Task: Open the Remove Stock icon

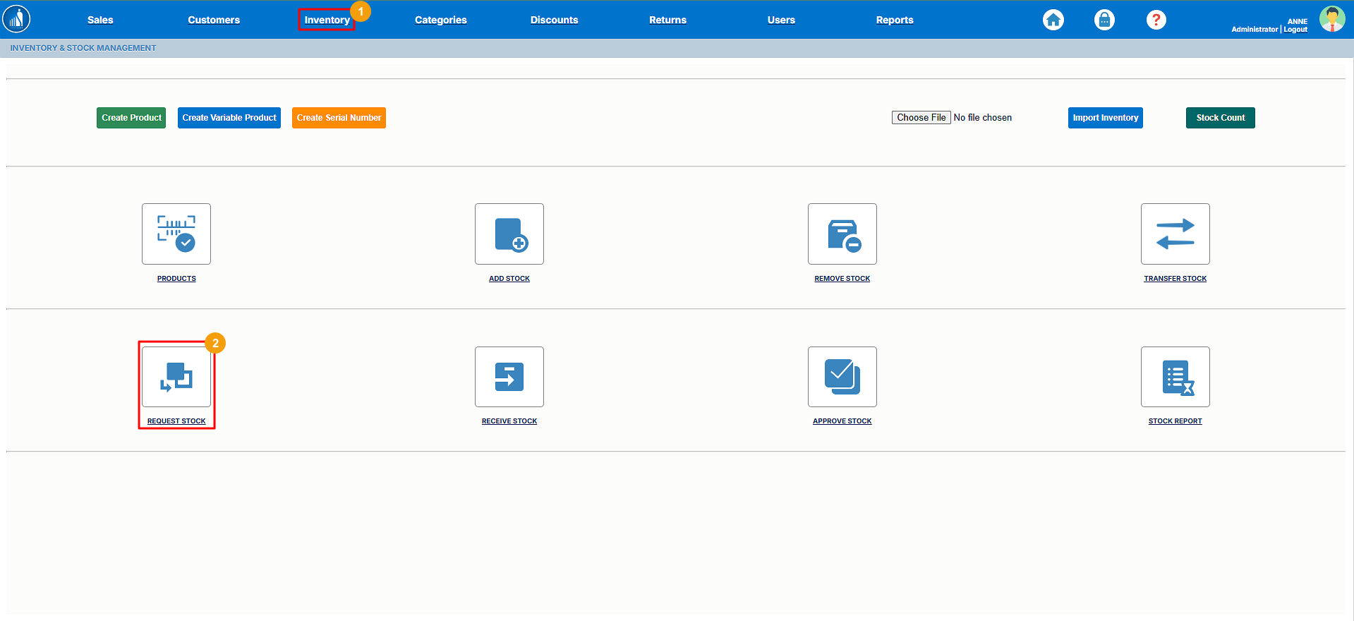Action: point(842,234)
